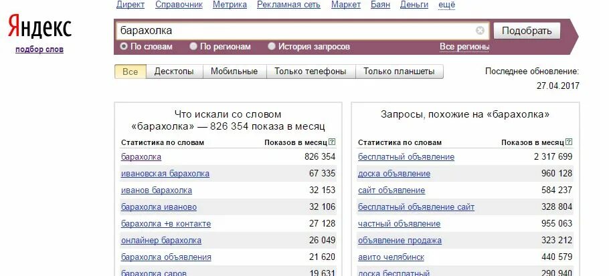609x276 pixels.
Task: Open the 'онлайнер барахолка' query link
Action: coord(161,241)
